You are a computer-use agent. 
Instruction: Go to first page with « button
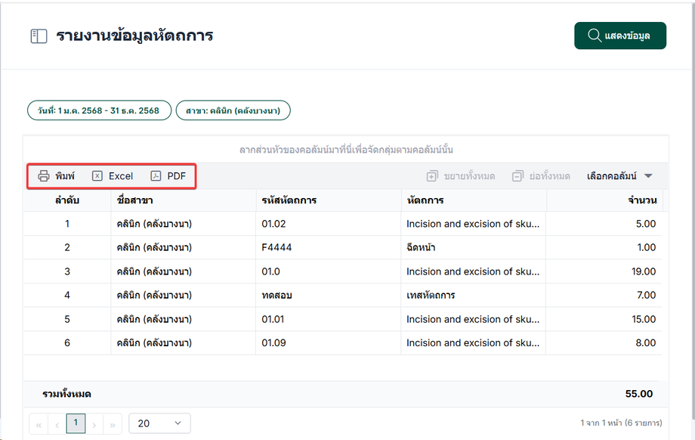coord(39,424)
